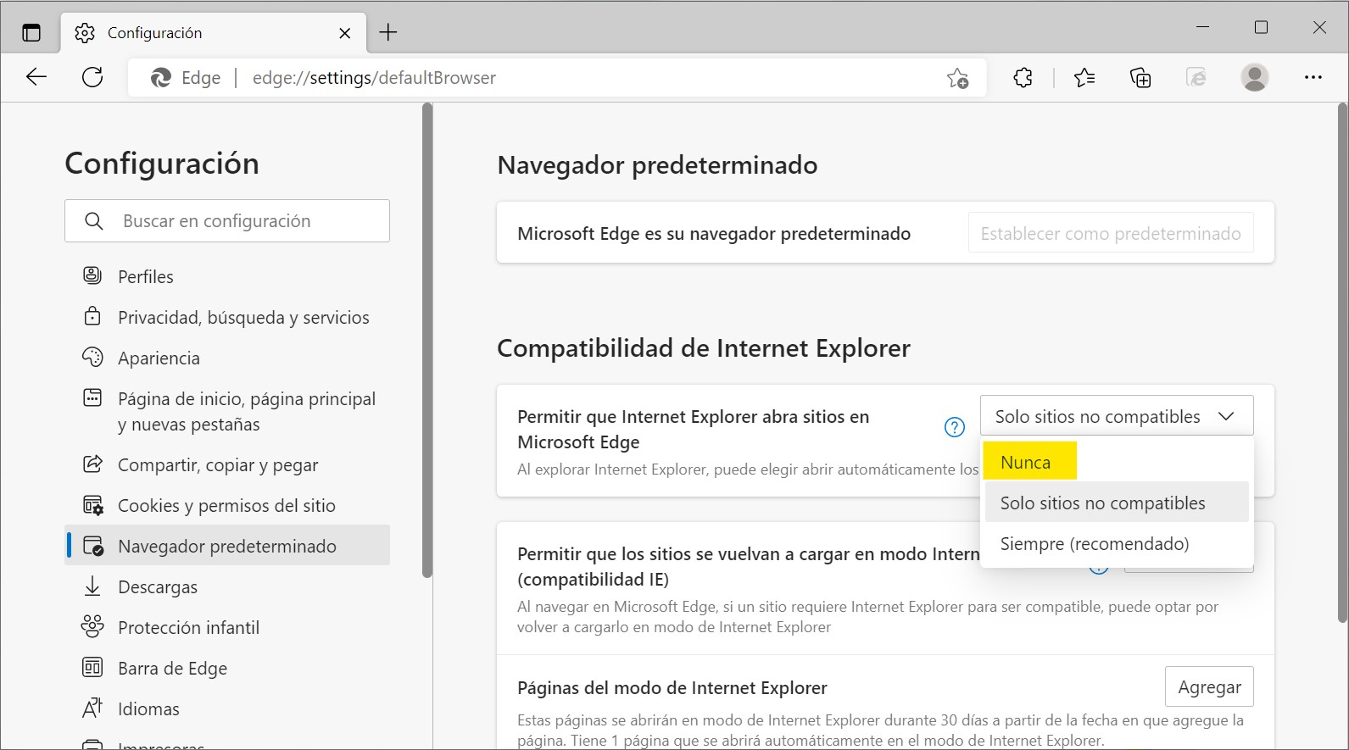Click the download arrow icon beside Descargas

pyautogui.click(x=92, y=586)
